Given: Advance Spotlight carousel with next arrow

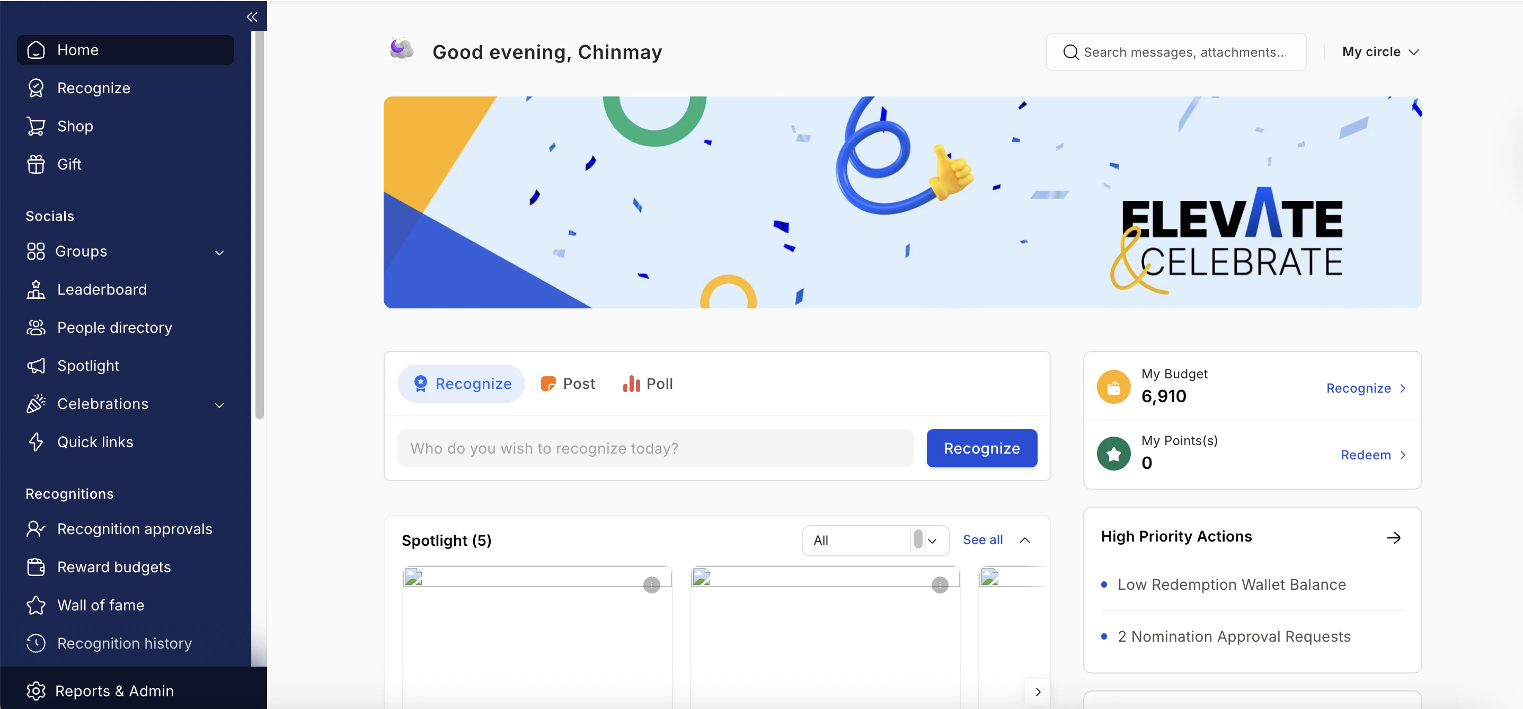Looking at the screenshot, I should 1038,692.
